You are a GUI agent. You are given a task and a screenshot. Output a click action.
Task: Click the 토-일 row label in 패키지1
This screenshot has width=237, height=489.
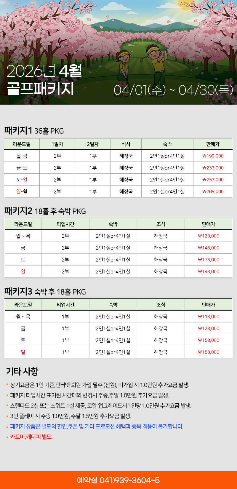click(x=22, y=180)
